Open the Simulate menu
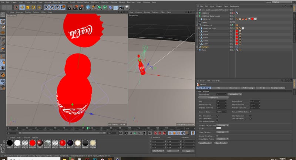This screenshot has height=160, width=296. coord(57,2)
